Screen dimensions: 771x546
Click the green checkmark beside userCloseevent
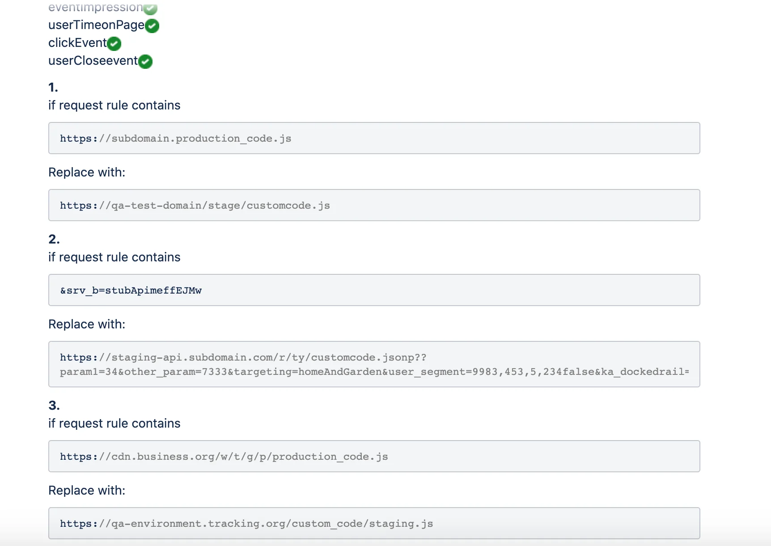[x=145, y=62]
